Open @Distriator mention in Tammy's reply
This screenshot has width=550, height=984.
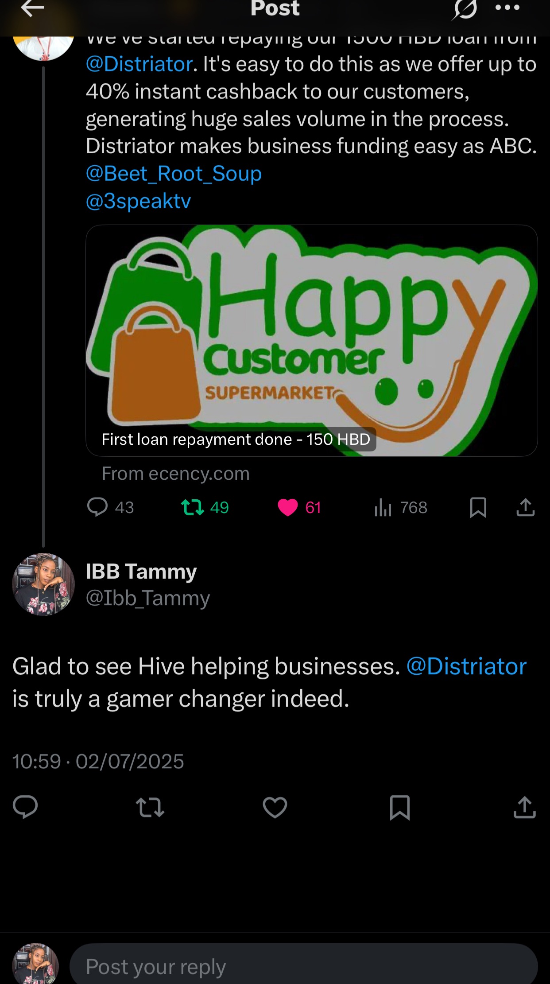click(466, 666)
